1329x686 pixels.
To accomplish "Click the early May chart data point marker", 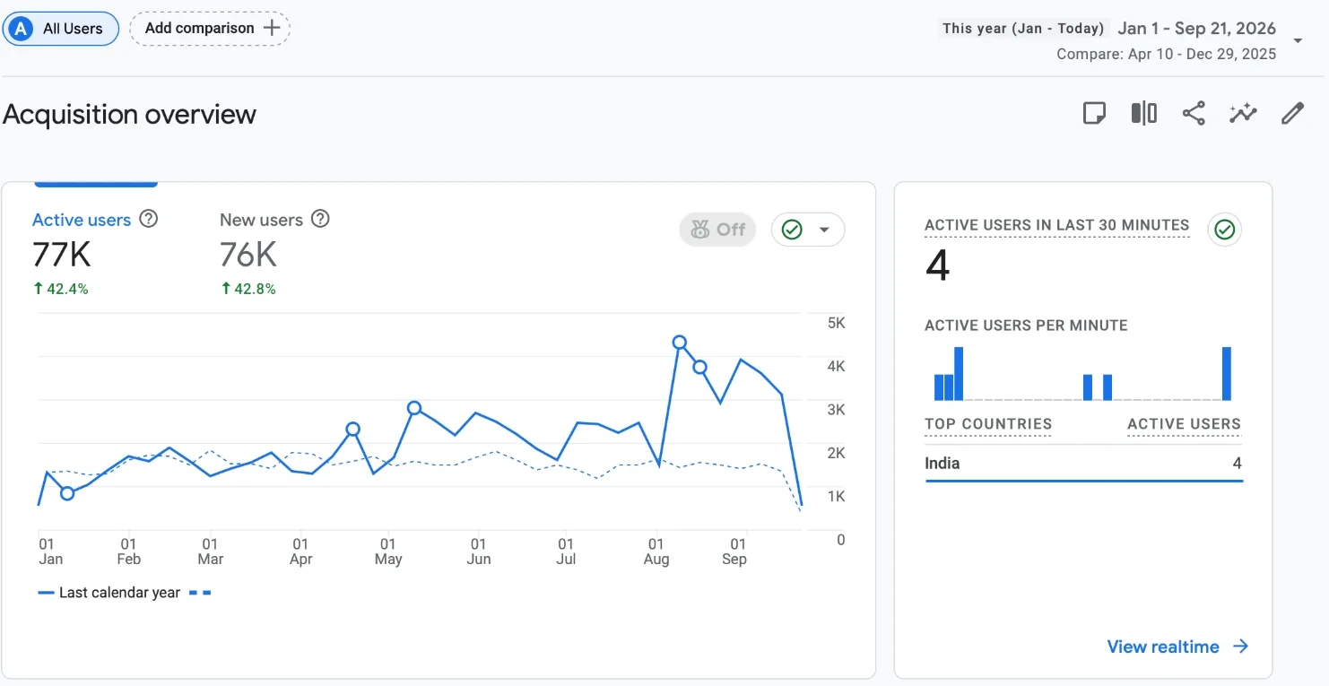I will (414, 408).
